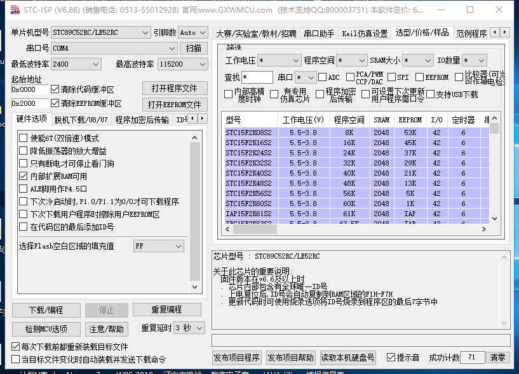This screenshot has width=519, height=374.
Task: Enable 当目标文件变化时自动装载并发送下载命令
Action: [15, 359]
